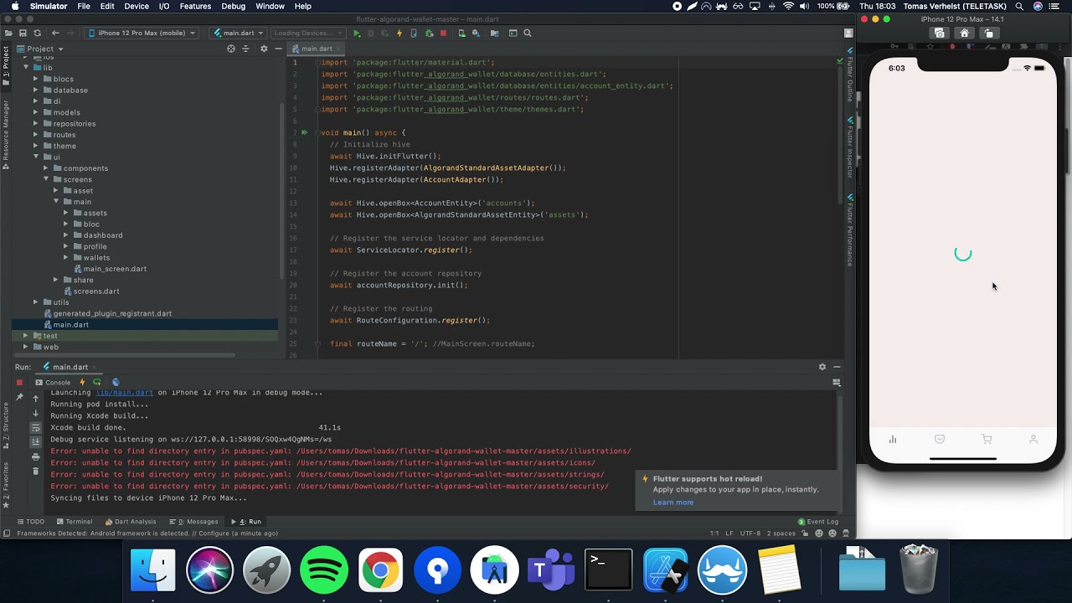1072x603 pixels.
Task: Tap the profile tab icon in iPhone app
Action: (x=1033, y=440)
